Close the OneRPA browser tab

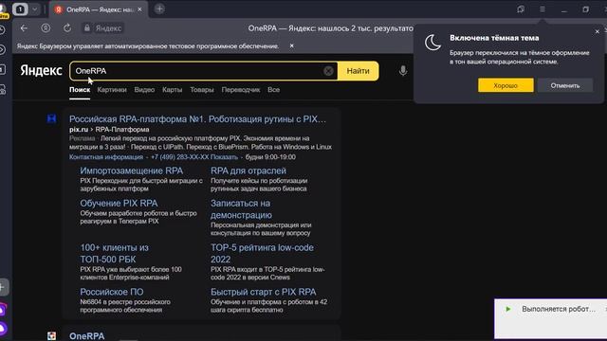[139, 9]
